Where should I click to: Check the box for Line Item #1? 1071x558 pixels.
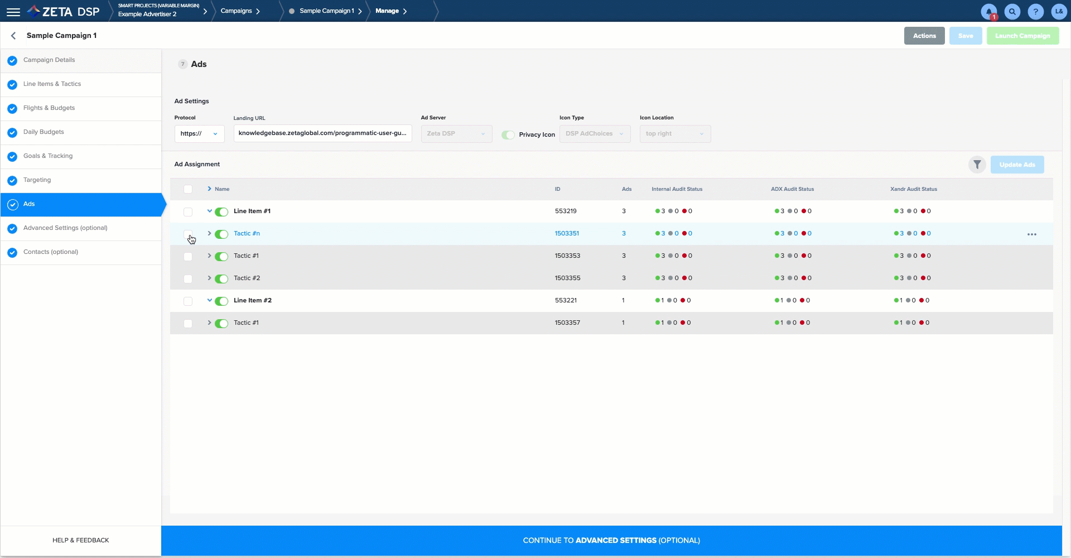pyautogui.click(x=188, y=212)
